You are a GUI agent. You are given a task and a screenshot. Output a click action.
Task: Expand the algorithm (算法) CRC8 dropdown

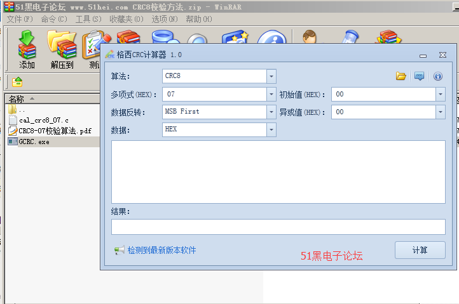(271, 76)
